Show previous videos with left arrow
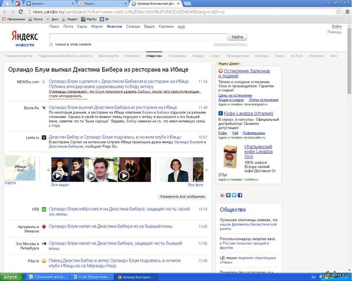 point(48,170)
